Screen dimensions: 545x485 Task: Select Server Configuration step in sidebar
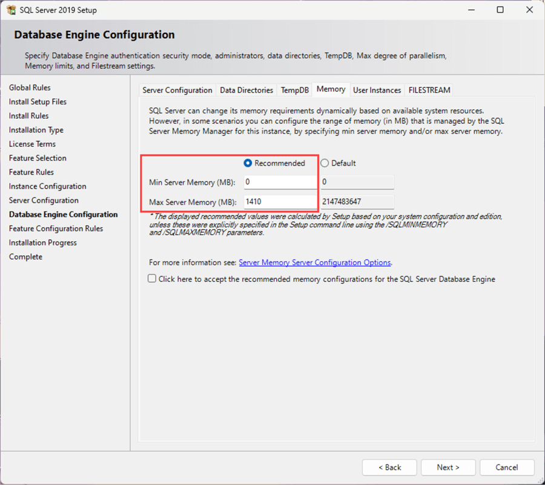click(44, 201)
